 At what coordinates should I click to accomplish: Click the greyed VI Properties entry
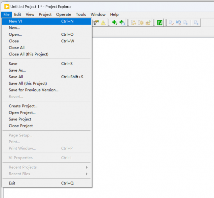coord(47,158)
